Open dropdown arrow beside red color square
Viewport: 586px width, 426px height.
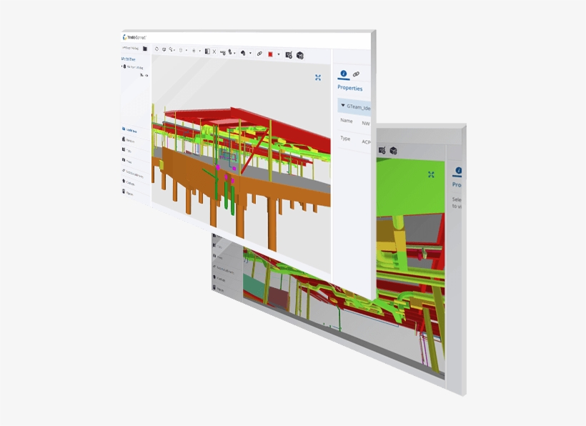click(x=279, y=54)
